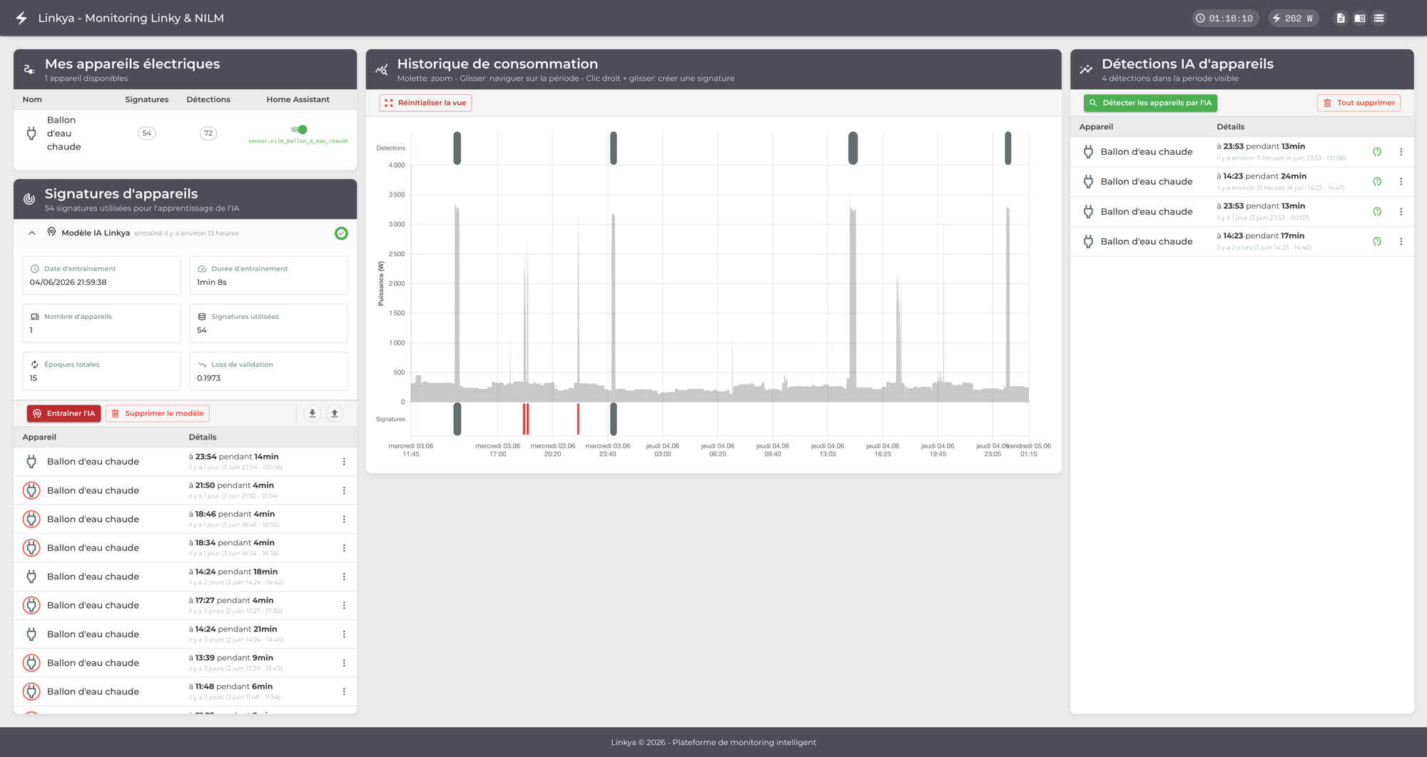The width and height of the screenshot is (1427, 757).
Task: Click first gray signature marker on chart
Action: (x=457, y=419)
